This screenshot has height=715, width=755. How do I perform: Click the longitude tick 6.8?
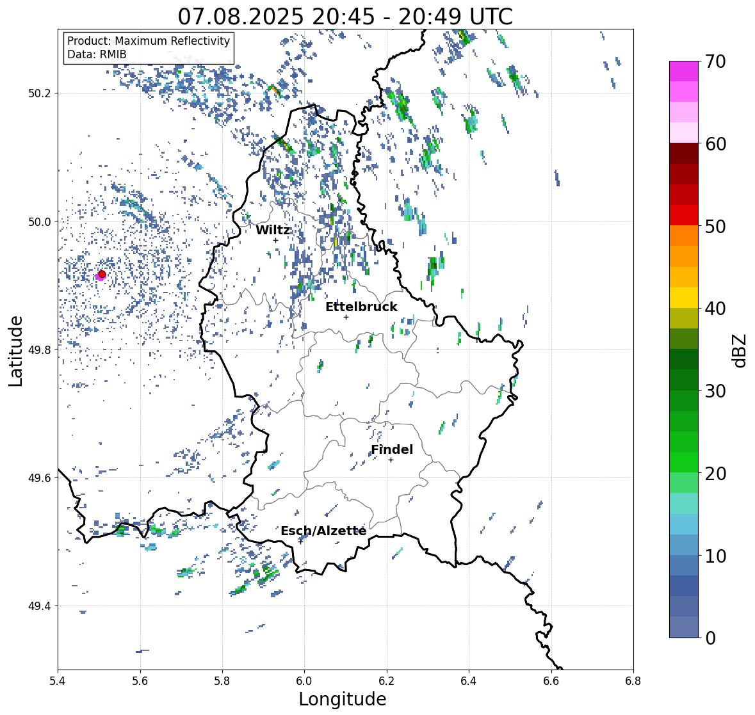(x=633, y=681)
